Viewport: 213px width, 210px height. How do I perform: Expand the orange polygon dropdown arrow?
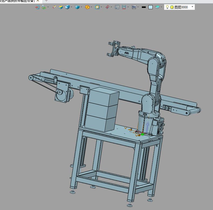coord(92,7)
